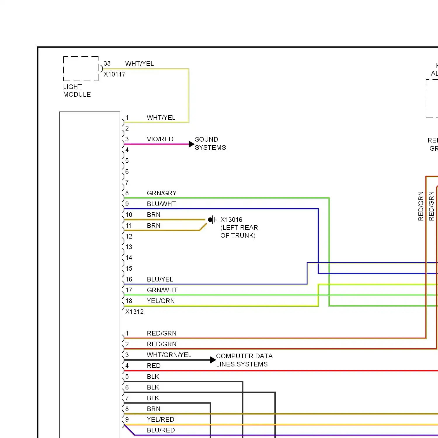The width and height of the screenshot is (438, 438).
Task: Select the GRN/GRY wire label
Action: coord(162,193)
